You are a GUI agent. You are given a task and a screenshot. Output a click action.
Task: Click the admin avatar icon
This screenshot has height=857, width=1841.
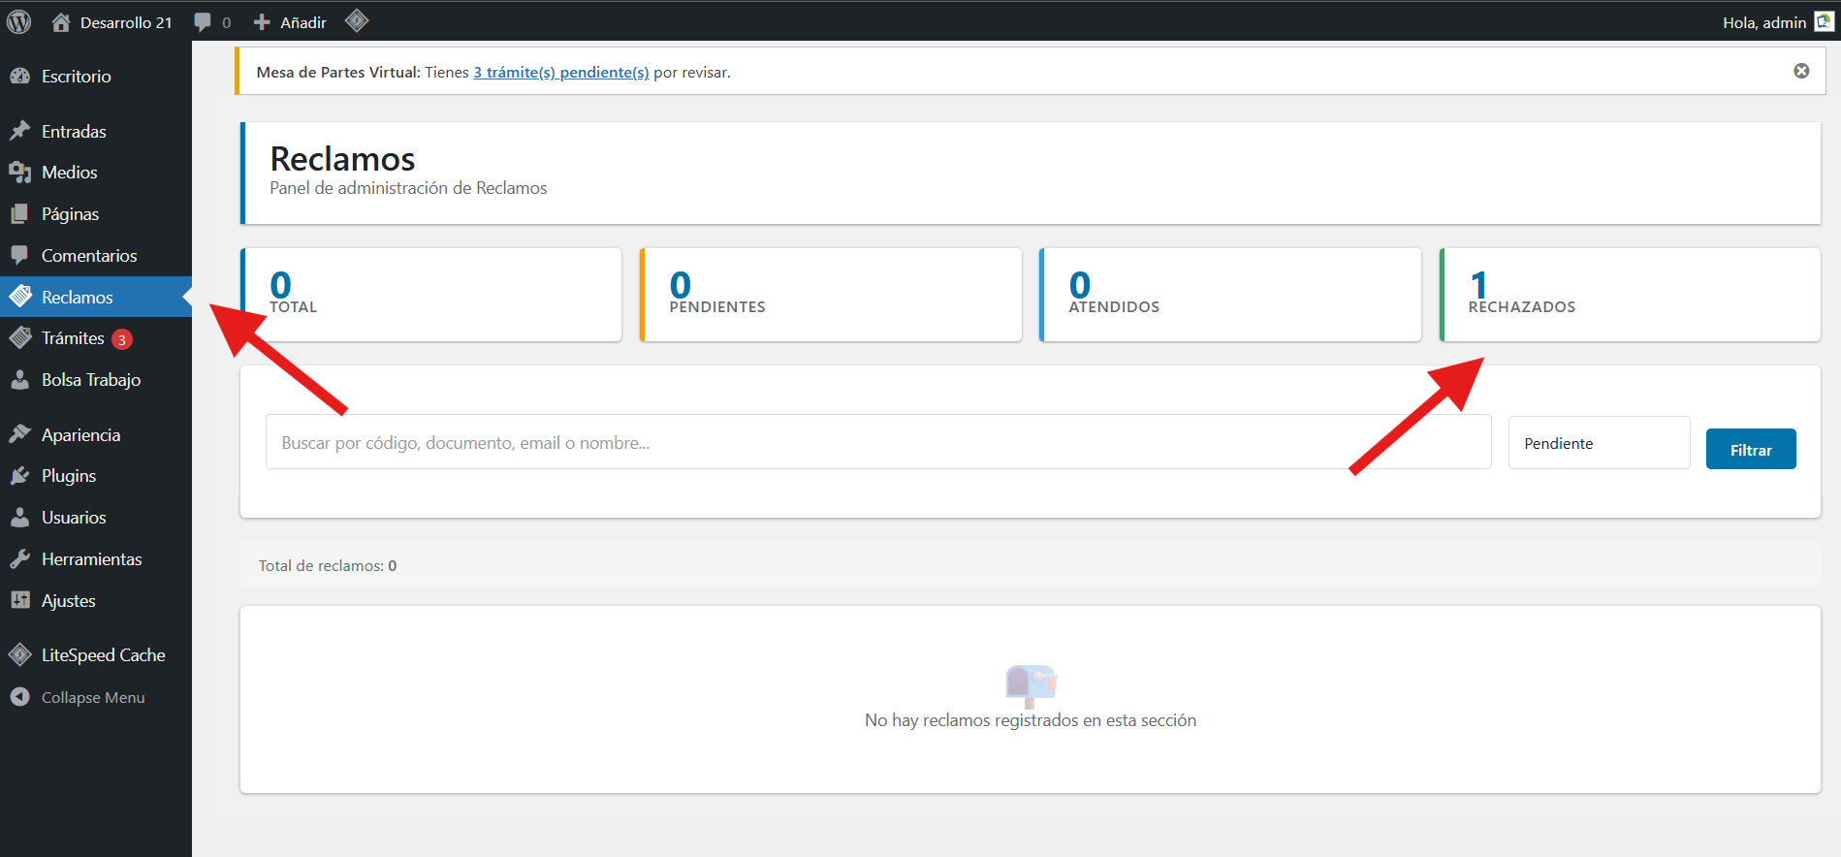tap(1824, 21)
